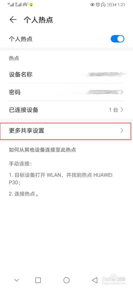
Task: Tap the blurred device name value
Action: pyautogui.click(x=106, y=74)
